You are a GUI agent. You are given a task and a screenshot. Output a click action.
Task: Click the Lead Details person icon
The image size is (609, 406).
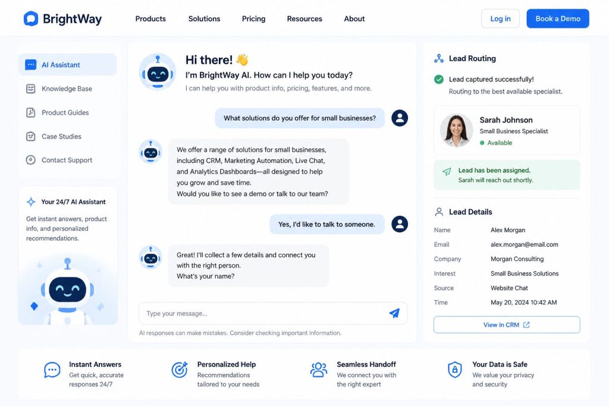tap(439, 212)
